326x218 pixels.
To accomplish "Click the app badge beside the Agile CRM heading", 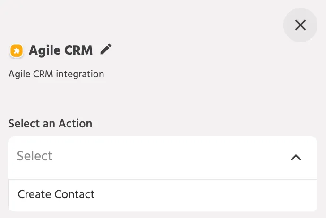I will click(17, 50).
